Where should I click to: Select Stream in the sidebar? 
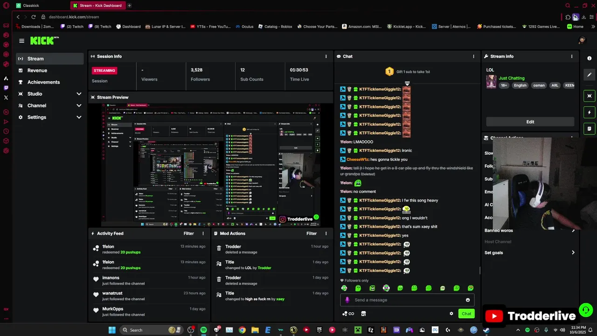point(50,59)
